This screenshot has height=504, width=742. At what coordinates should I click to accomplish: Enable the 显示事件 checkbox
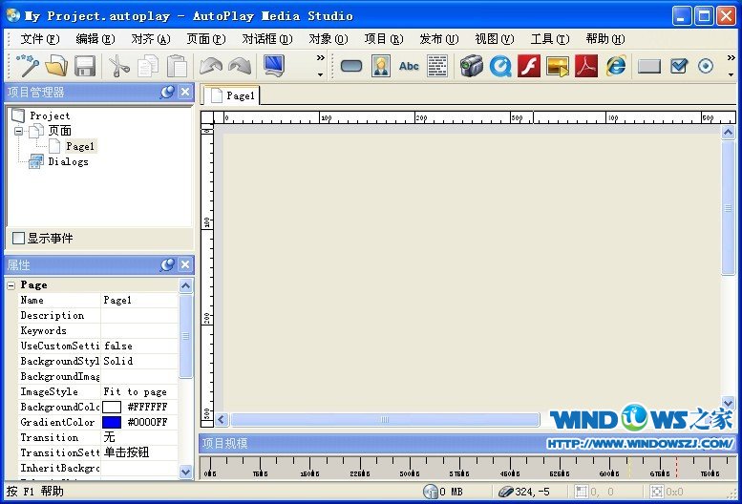coord(18,238)
